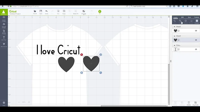Hide the first Heart layer
This screenshot has width=200, height=112.
(196, 31)
